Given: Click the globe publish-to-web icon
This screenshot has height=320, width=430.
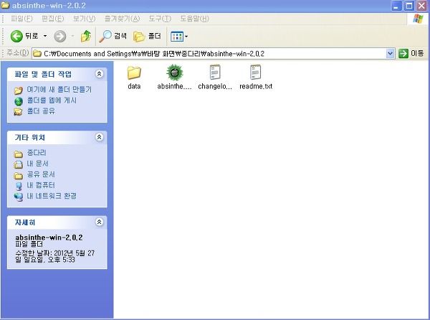Looking at the screenshot, I should pos(19,101).
